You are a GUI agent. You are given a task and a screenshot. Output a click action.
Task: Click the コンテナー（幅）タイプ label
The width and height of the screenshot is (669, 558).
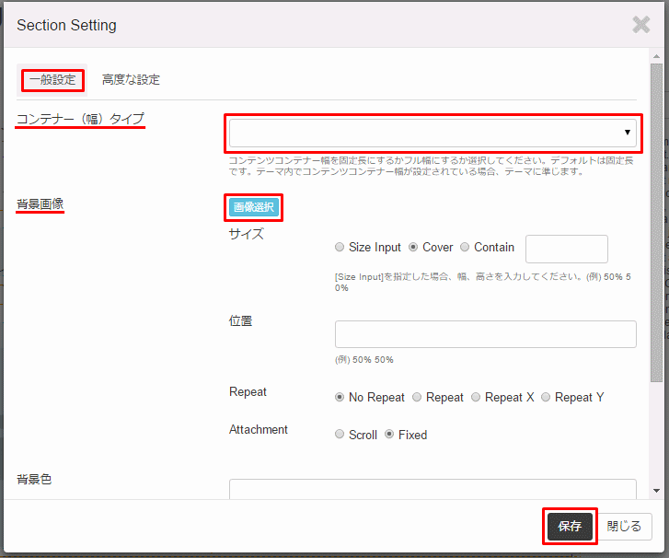click(x=80, y=119)
